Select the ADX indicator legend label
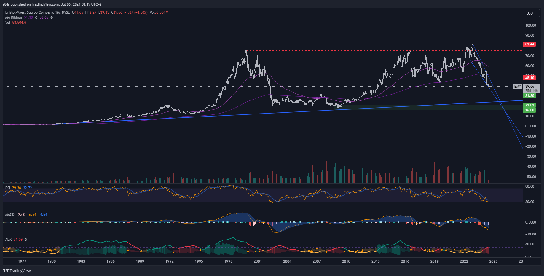544x276 pixels. [8, 240]
